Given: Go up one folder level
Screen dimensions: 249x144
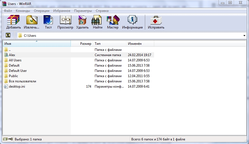Looking at the screenshot, I should click(8, 35).
